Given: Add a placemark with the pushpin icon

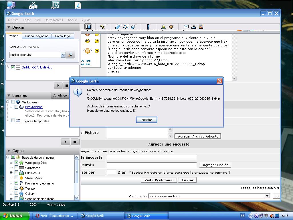Looking at the screenshot, I should tap(103, 27).
